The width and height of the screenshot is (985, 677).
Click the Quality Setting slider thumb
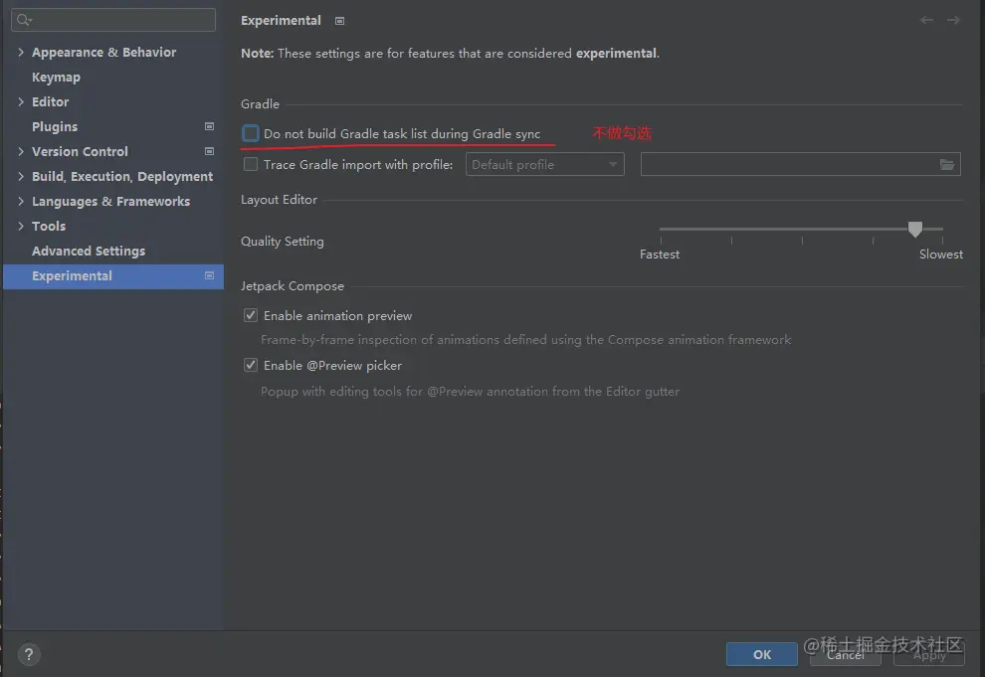(914, 229)
